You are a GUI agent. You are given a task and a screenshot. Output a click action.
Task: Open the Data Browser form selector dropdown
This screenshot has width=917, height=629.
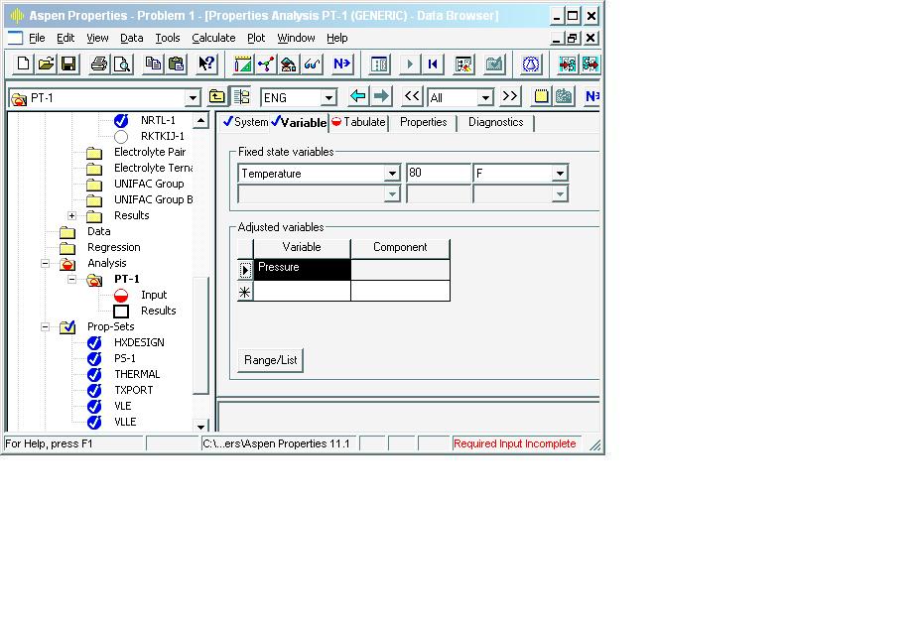point(193,98)
